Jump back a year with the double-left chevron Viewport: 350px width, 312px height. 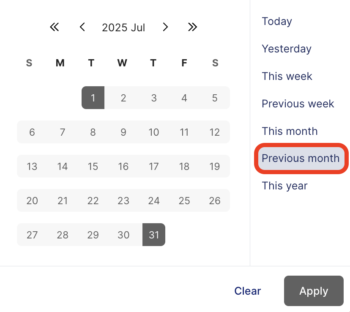pyautogui.click(x=54, y=27)
